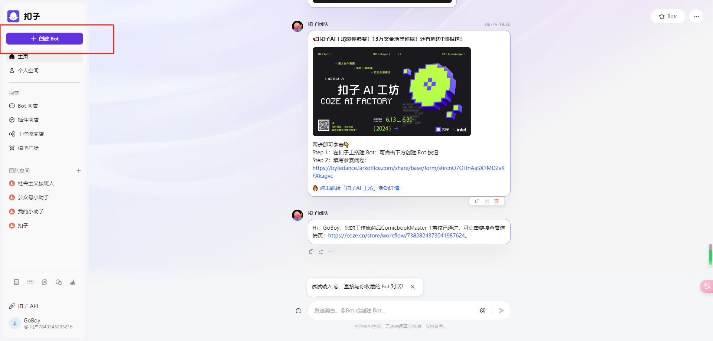Select the 扣子 team space entry
Screen dimensions: 713x341
click(45, 226)
